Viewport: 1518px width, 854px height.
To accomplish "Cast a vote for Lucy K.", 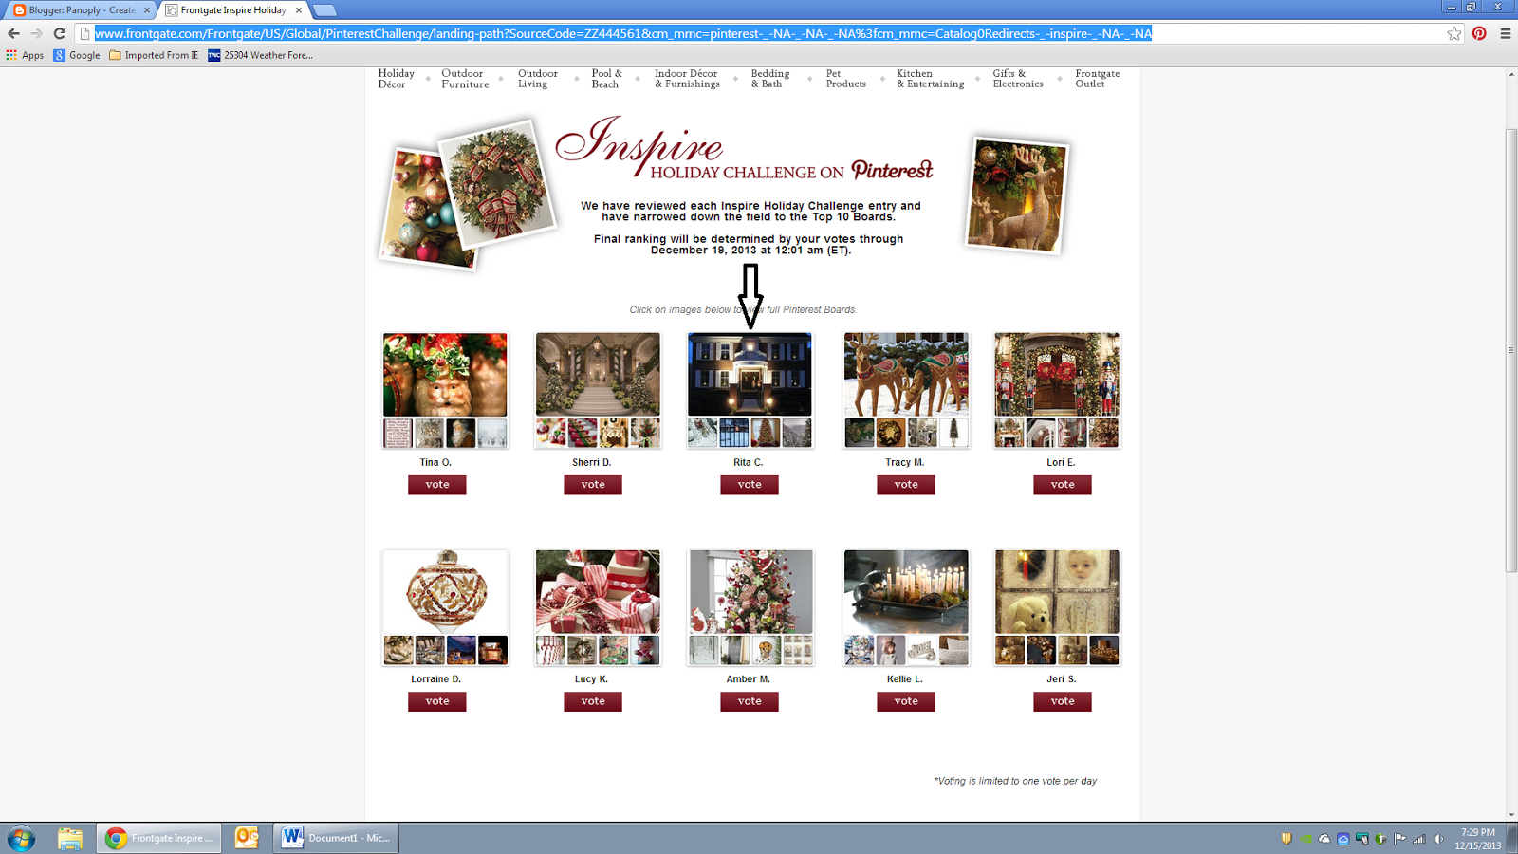I will tap(593, 701).
